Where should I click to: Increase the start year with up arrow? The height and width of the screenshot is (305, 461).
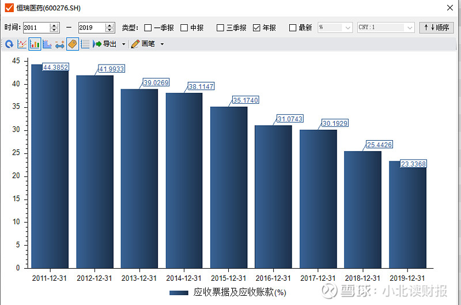[x=54, y=25]
